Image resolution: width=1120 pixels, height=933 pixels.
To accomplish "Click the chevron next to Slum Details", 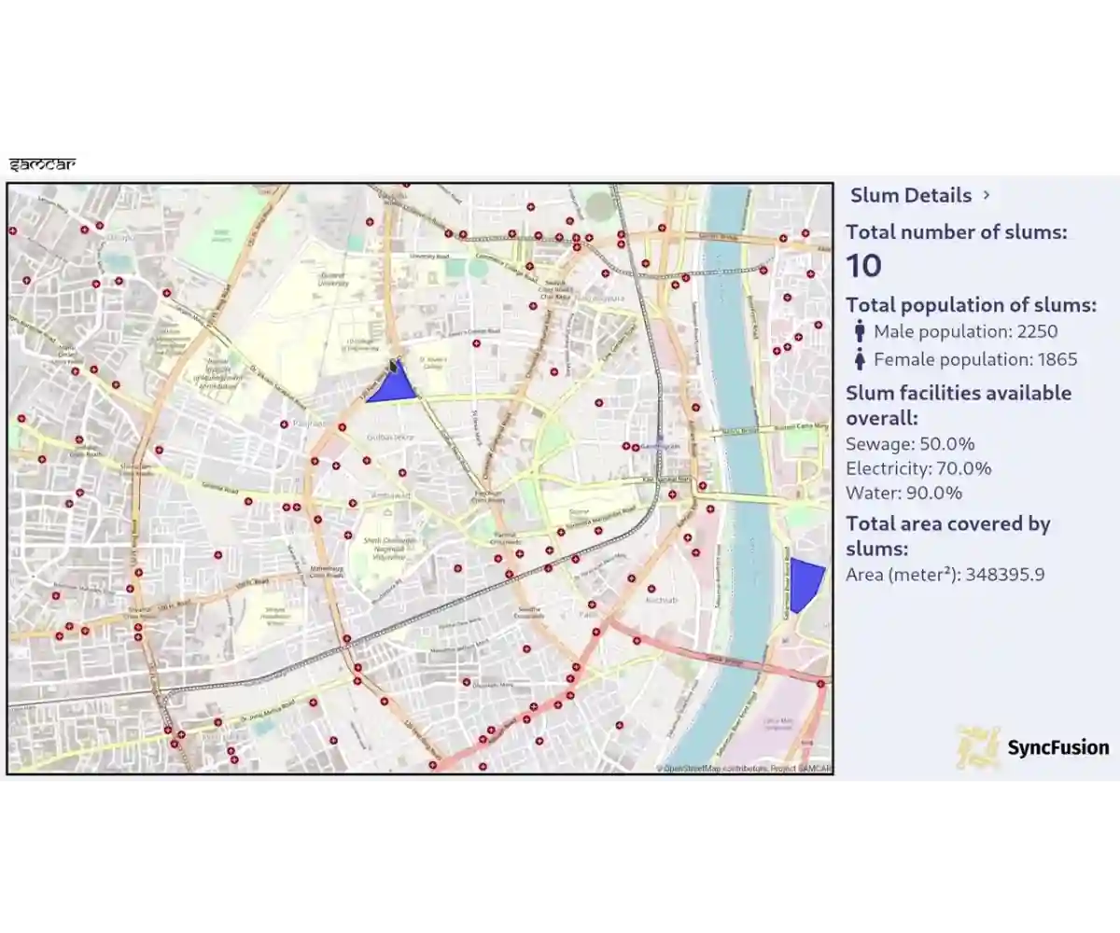I will tap(987, 196).
